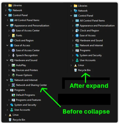Screen dimensions: 119x123
Task: Click the Speech Recognition microphone icon
Action: pos(13,55)
